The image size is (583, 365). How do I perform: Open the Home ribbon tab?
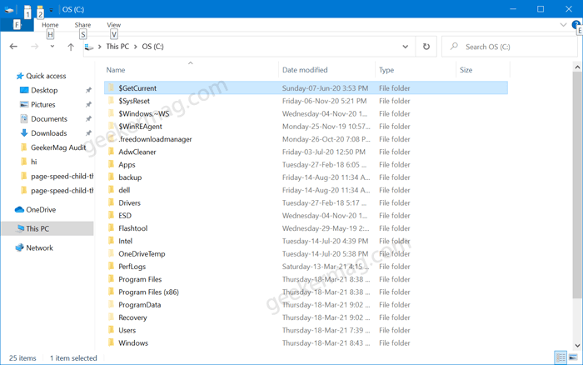point(50,24)
